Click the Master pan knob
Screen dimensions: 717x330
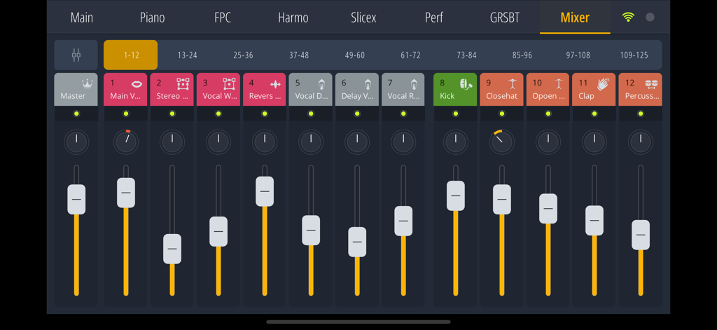coord(76,142)
